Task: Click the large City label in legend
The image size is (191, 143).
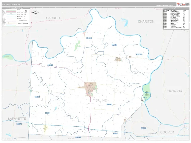Action: (26, 11)
